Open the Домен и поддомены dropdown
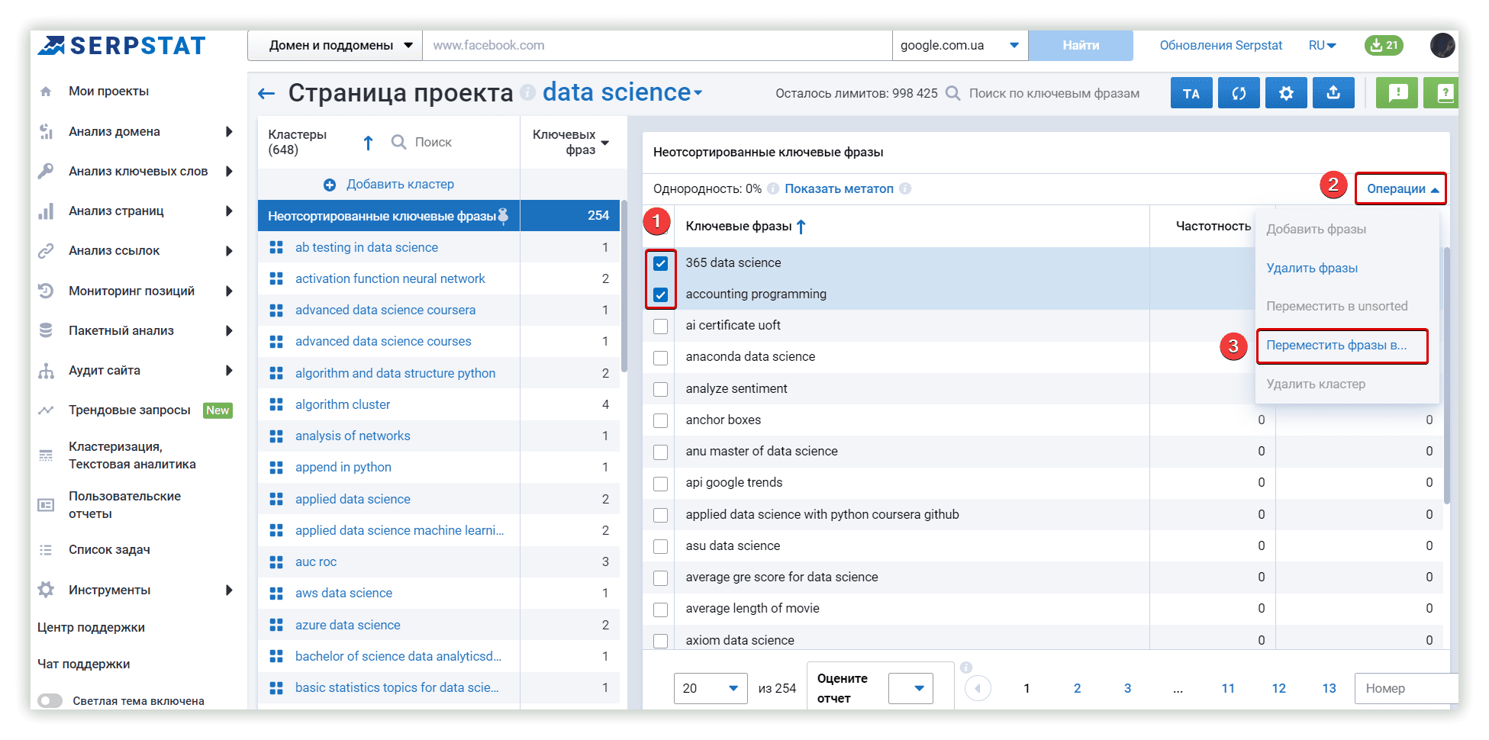Image resolution: width=1489 pixels, height=740 pixels. click(x=334, y=46)
